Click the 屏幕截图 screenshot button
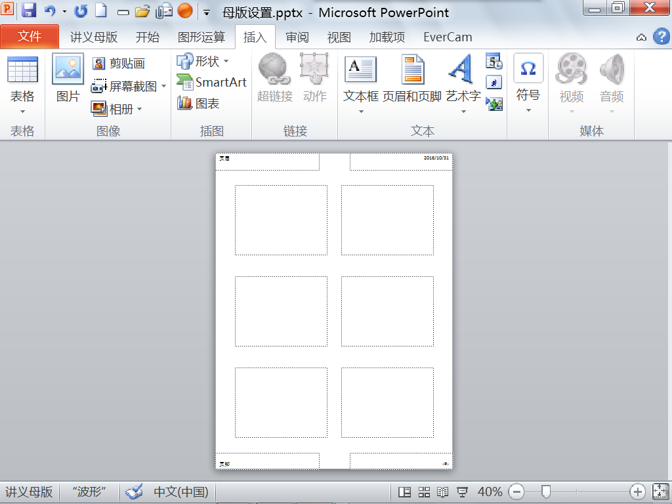This screenshot has height=504, width=672. [124, 86]
